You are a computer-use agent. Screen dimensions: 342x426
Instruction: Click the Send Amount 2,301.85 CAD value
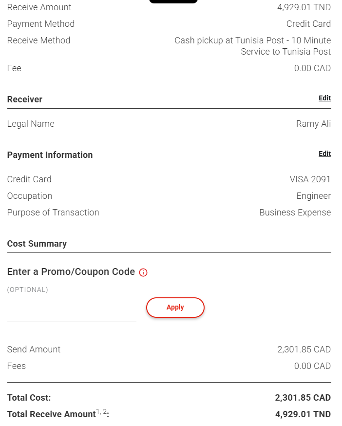(x=304, y=349)
